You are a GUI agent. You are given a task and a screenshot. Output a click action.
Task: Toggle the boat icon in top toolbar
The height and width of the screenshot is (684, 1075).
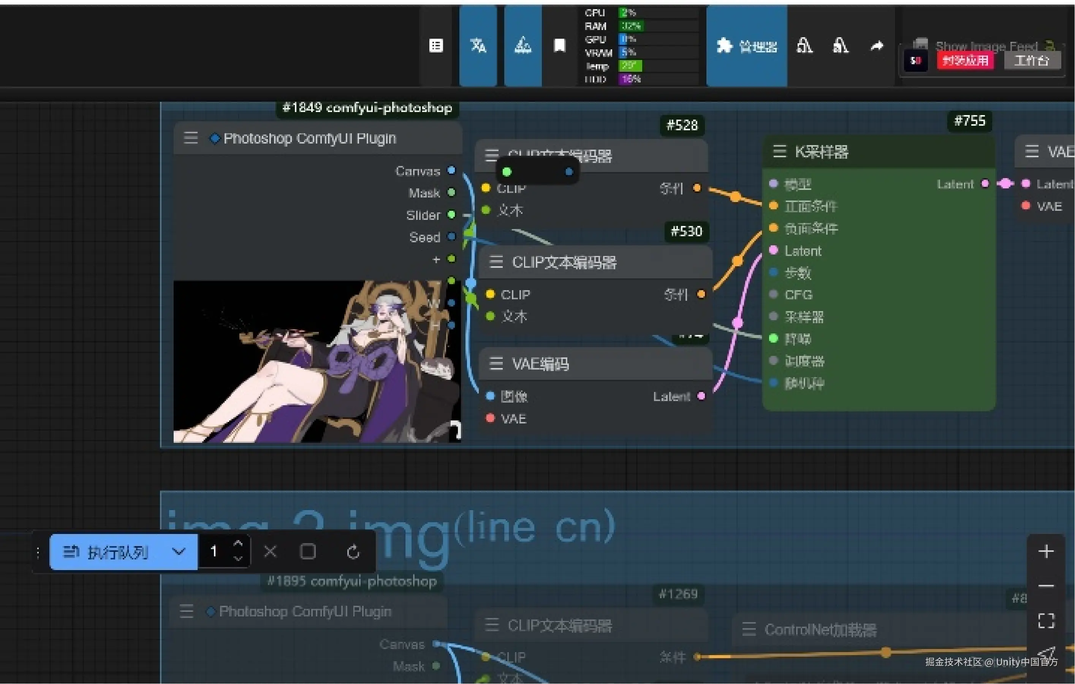[522, 46]
